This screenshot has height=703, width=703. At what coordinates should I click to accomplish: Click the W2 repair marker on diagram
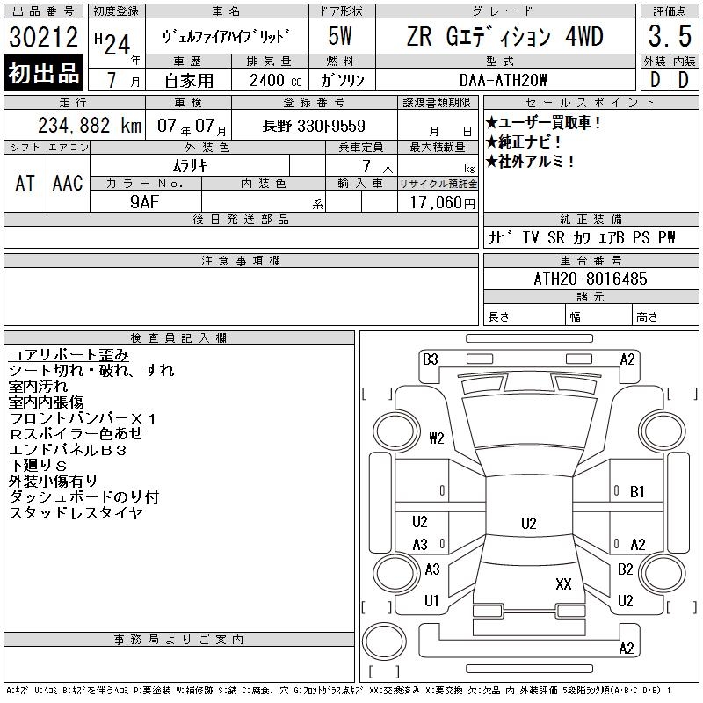pos(437,438)
